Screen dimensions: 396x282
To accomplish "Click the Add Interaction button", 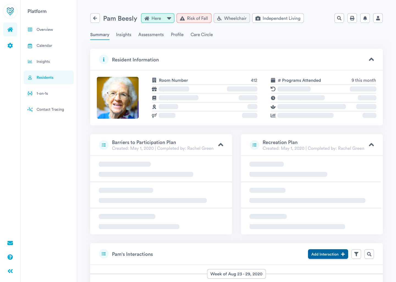I will tap(328, 254).
